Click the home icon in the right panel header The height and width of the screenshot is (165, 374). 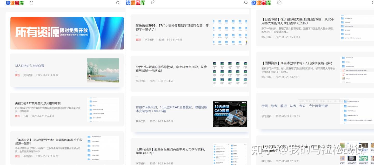[x=279, y=3]
